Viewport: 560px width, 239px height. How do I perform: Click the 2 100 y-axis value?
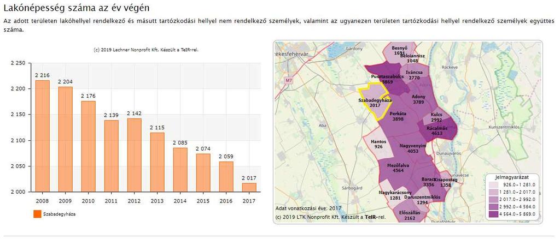(18, 140)
